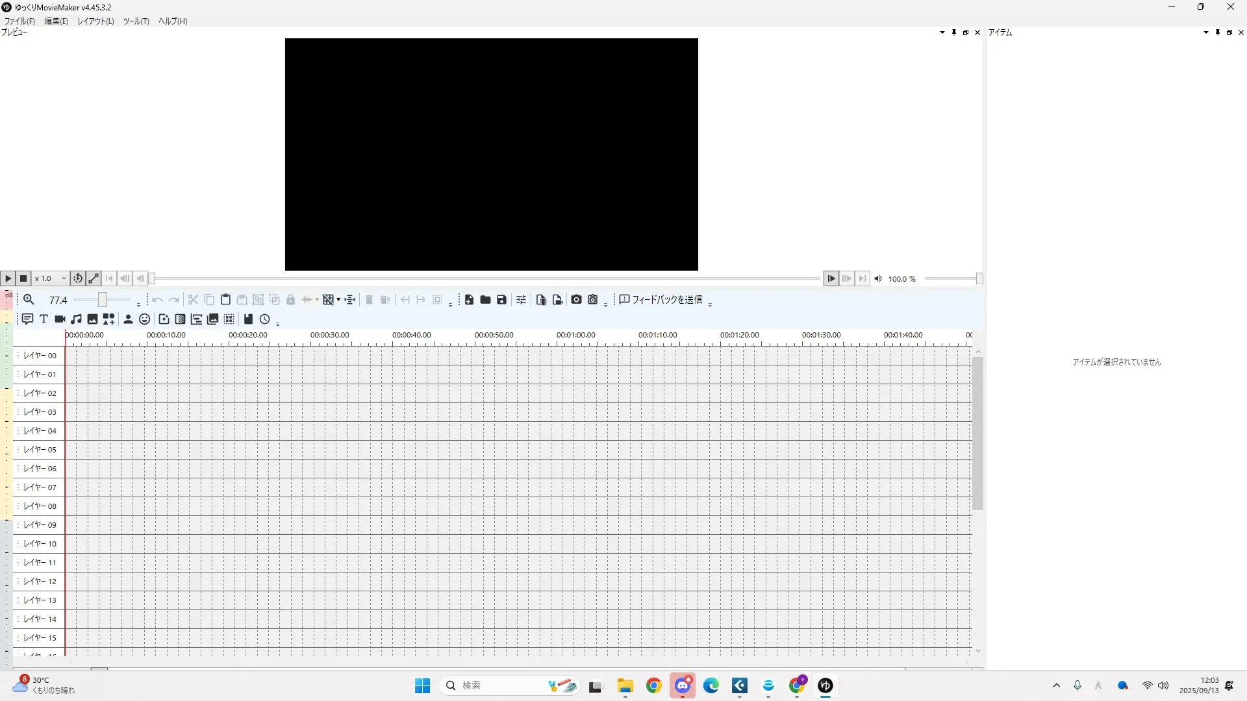Click the timeline zoom slider handle
The width and height of the screenshot is (1247, 701).
pos(102,299)
